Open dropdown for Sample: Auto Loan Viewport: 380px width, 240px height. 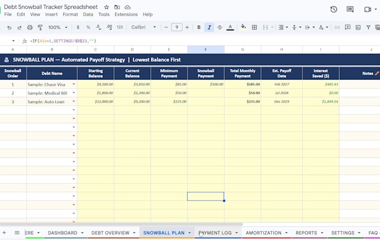pos(74,101)
